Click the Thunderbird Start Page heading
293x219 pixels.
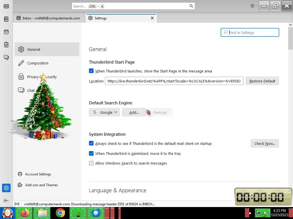tap(112, 62)
